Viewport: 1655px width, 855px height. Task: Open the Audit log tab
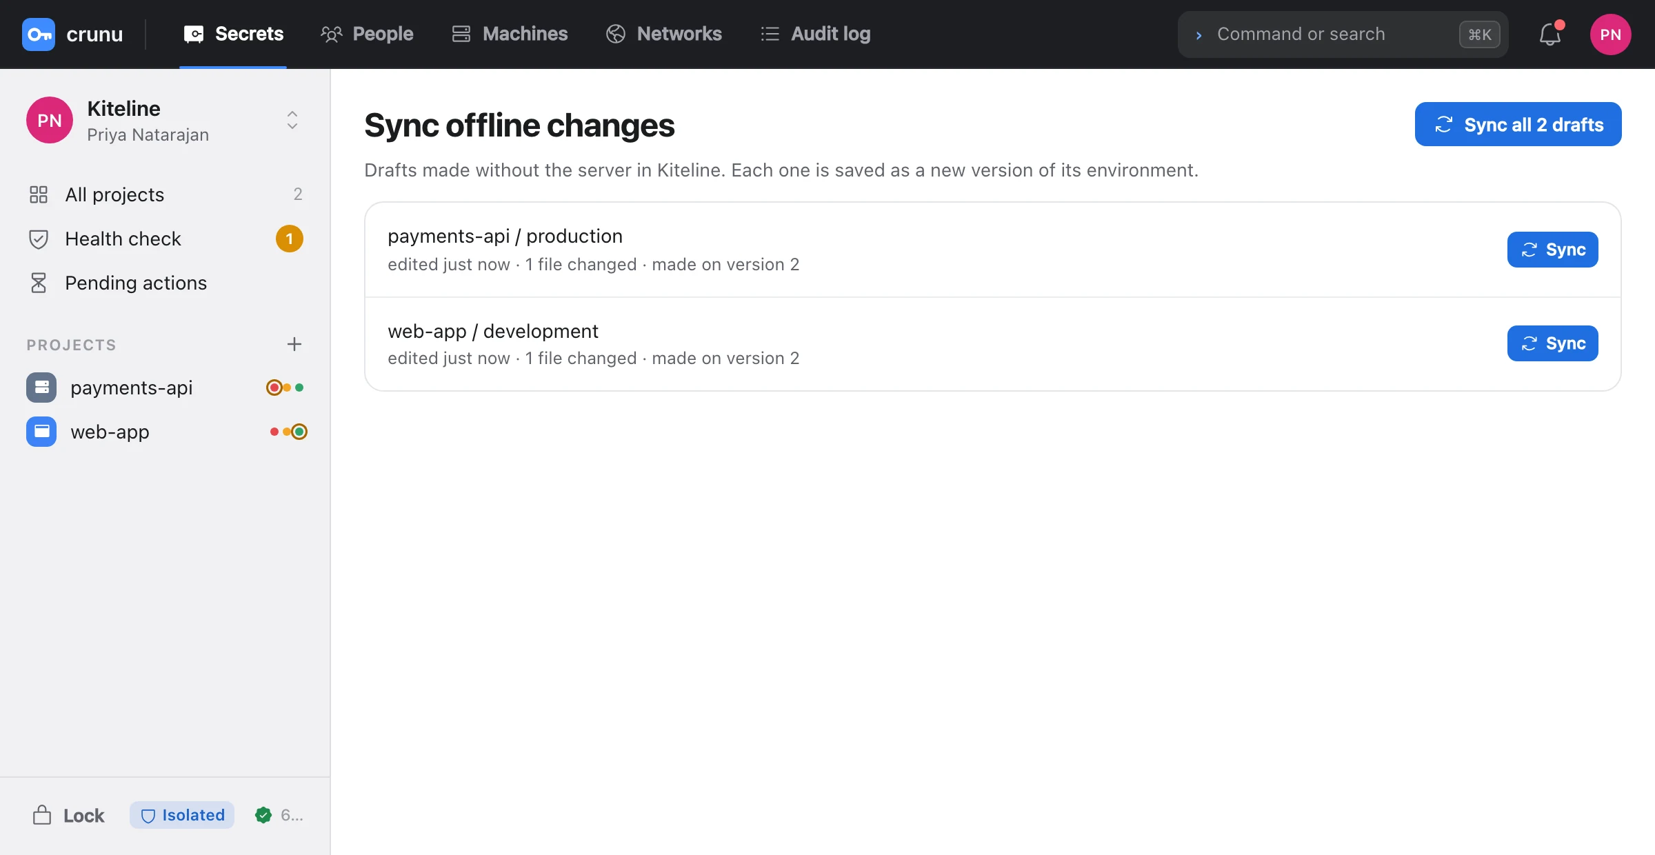click(x=815, y=34)
